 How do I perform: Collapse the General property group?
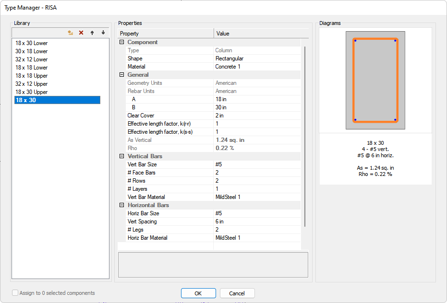(x=122, y=75)
